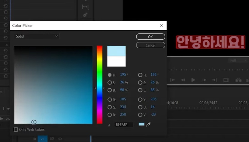
Task: Play the program monitor preview
Action: pyautogui.click(x=193, y=80)
